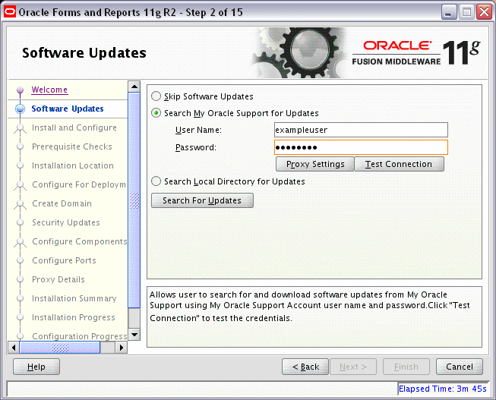Select Skip Software Updates radio button

156,96
